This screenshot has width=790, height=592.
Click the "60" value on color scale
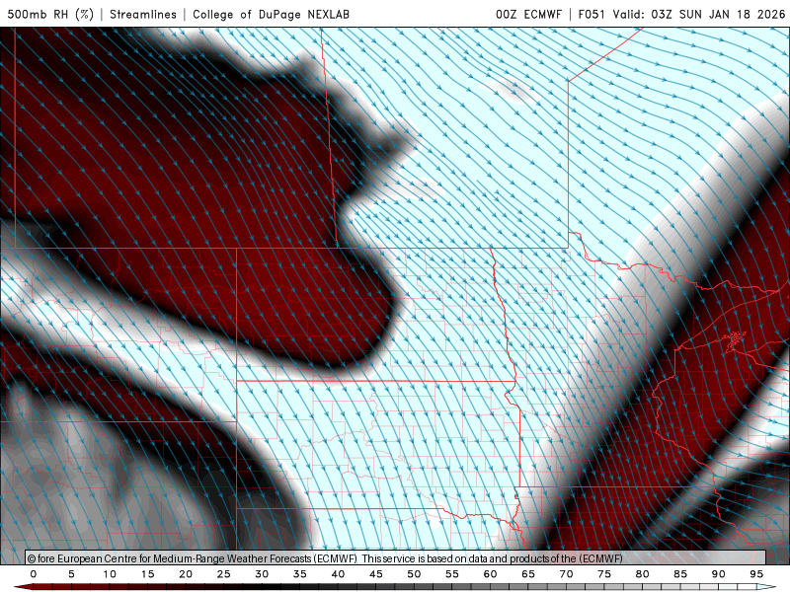click(x=490, y=574)
